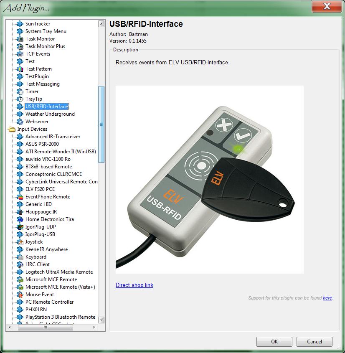Select Text Messaging plugin
Viewport: 345px width, 353px height.
point(43,84)
